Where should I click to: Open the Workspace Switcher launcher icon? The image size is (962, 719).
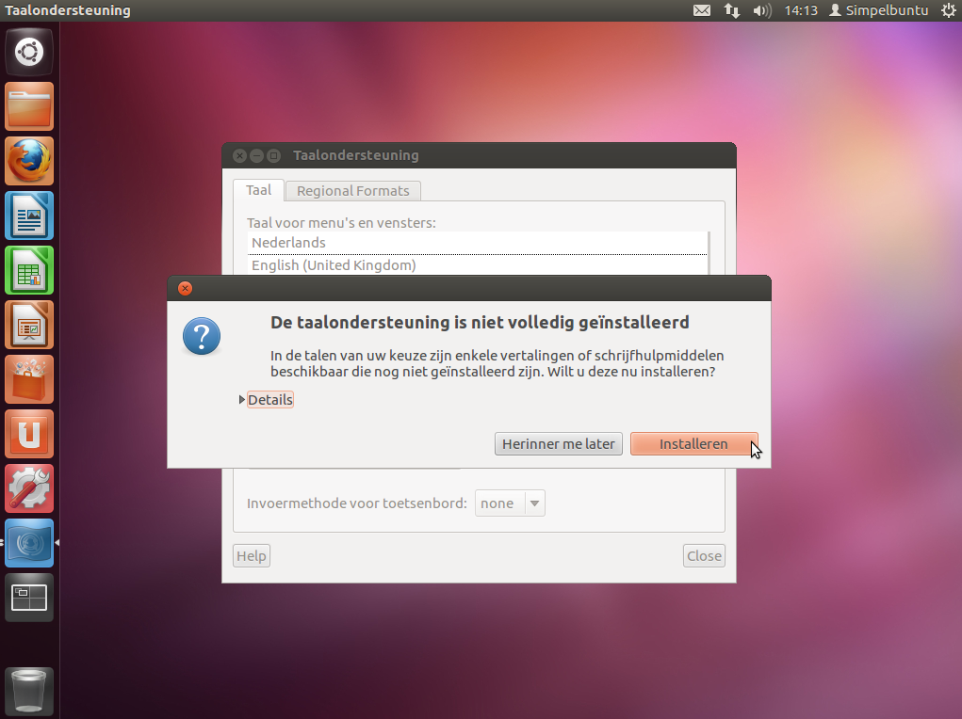click(x=29, y=598)
